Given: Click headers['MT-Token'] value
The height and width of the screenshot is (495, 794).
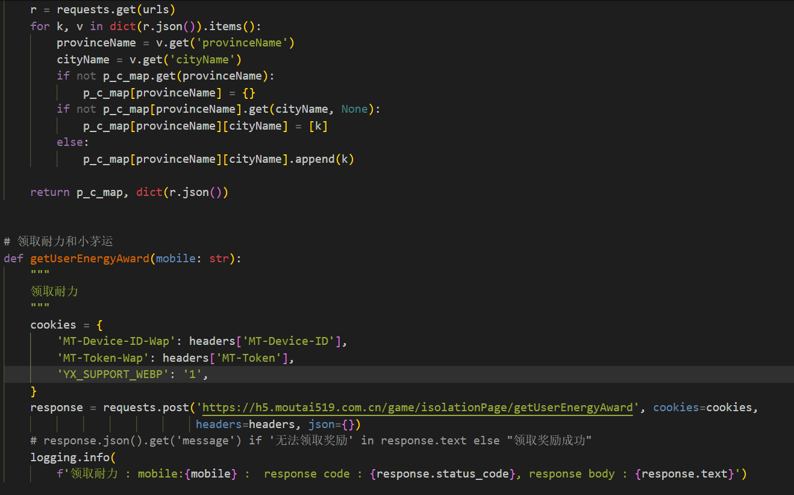Looking at the screenshot, I should pos(225,358).
